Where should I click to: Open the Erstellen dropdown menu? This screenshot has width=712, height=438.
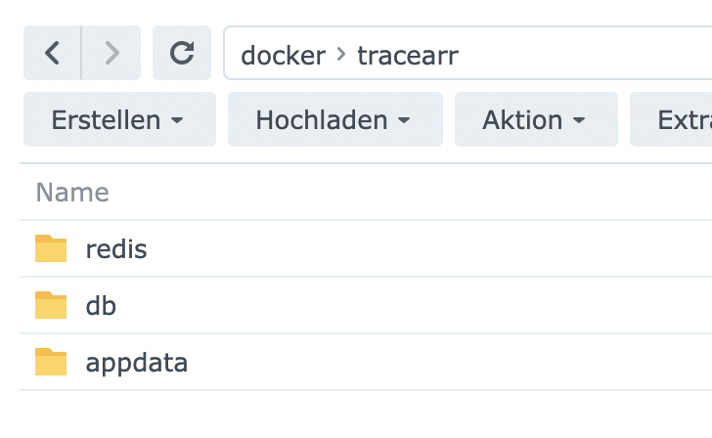click(x=118, y=120)
